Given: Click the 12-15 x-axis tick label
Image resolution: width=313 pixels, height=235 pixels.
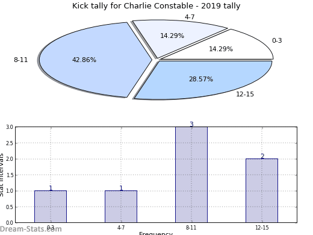Looking at the screenshot, I should click(x=262, y=228).
